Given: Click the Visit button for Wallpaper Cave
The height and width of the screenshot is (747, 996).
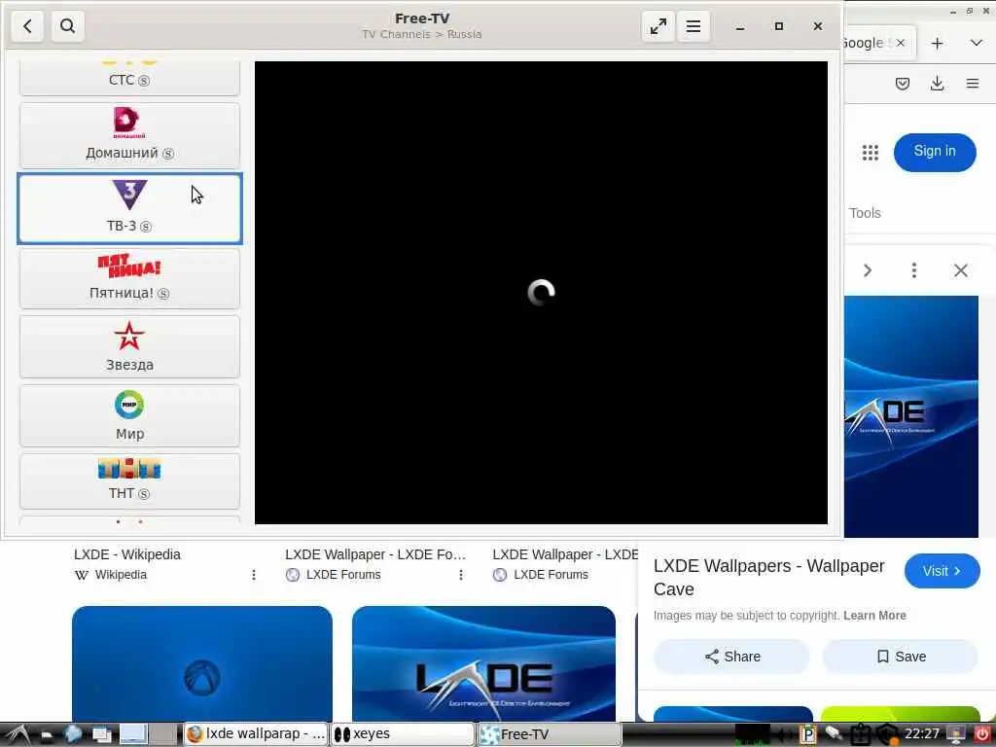Looking at the screenshot, I should [942, 571].
